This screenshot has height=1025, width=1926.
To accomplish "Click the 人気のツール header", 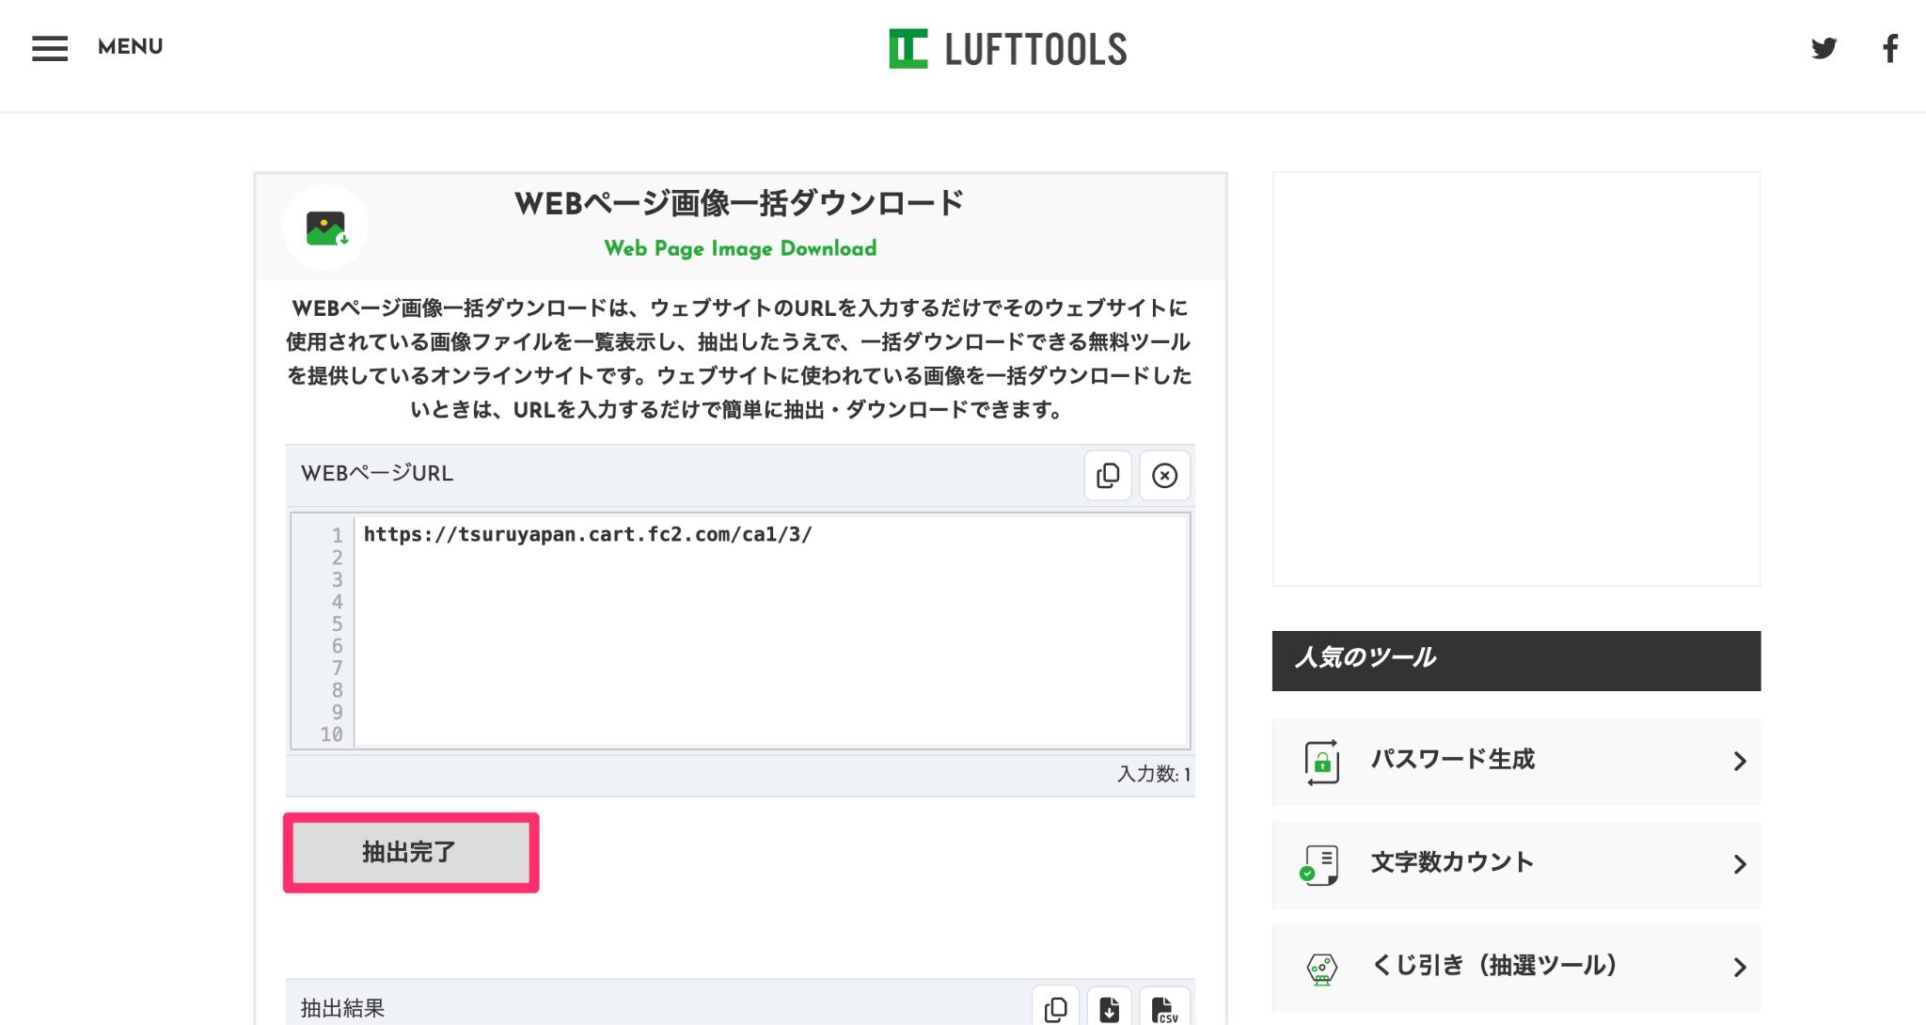I will click(1516, 660).
